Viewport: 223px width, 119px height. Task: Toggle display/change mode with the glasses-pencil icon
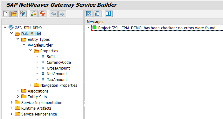[23, 14]
